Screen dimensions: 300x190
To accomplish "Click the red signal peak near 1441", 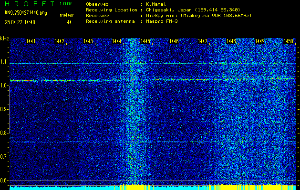I will [23, 81].
